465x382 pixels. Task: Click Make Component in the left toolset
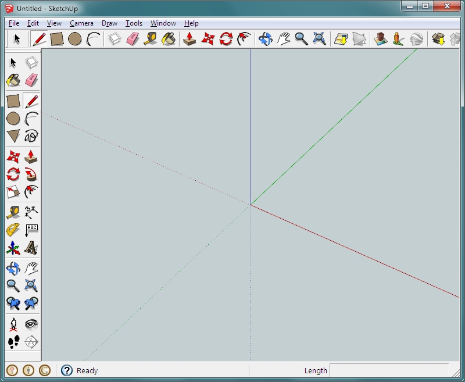tap(31, 63)
